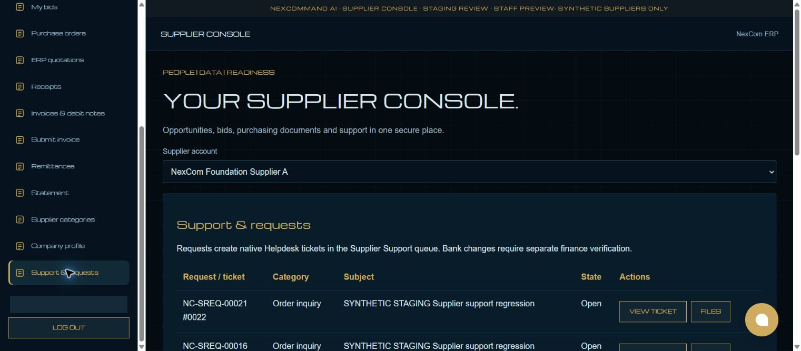Click the Statement sidebar icon

click(19, 193)
